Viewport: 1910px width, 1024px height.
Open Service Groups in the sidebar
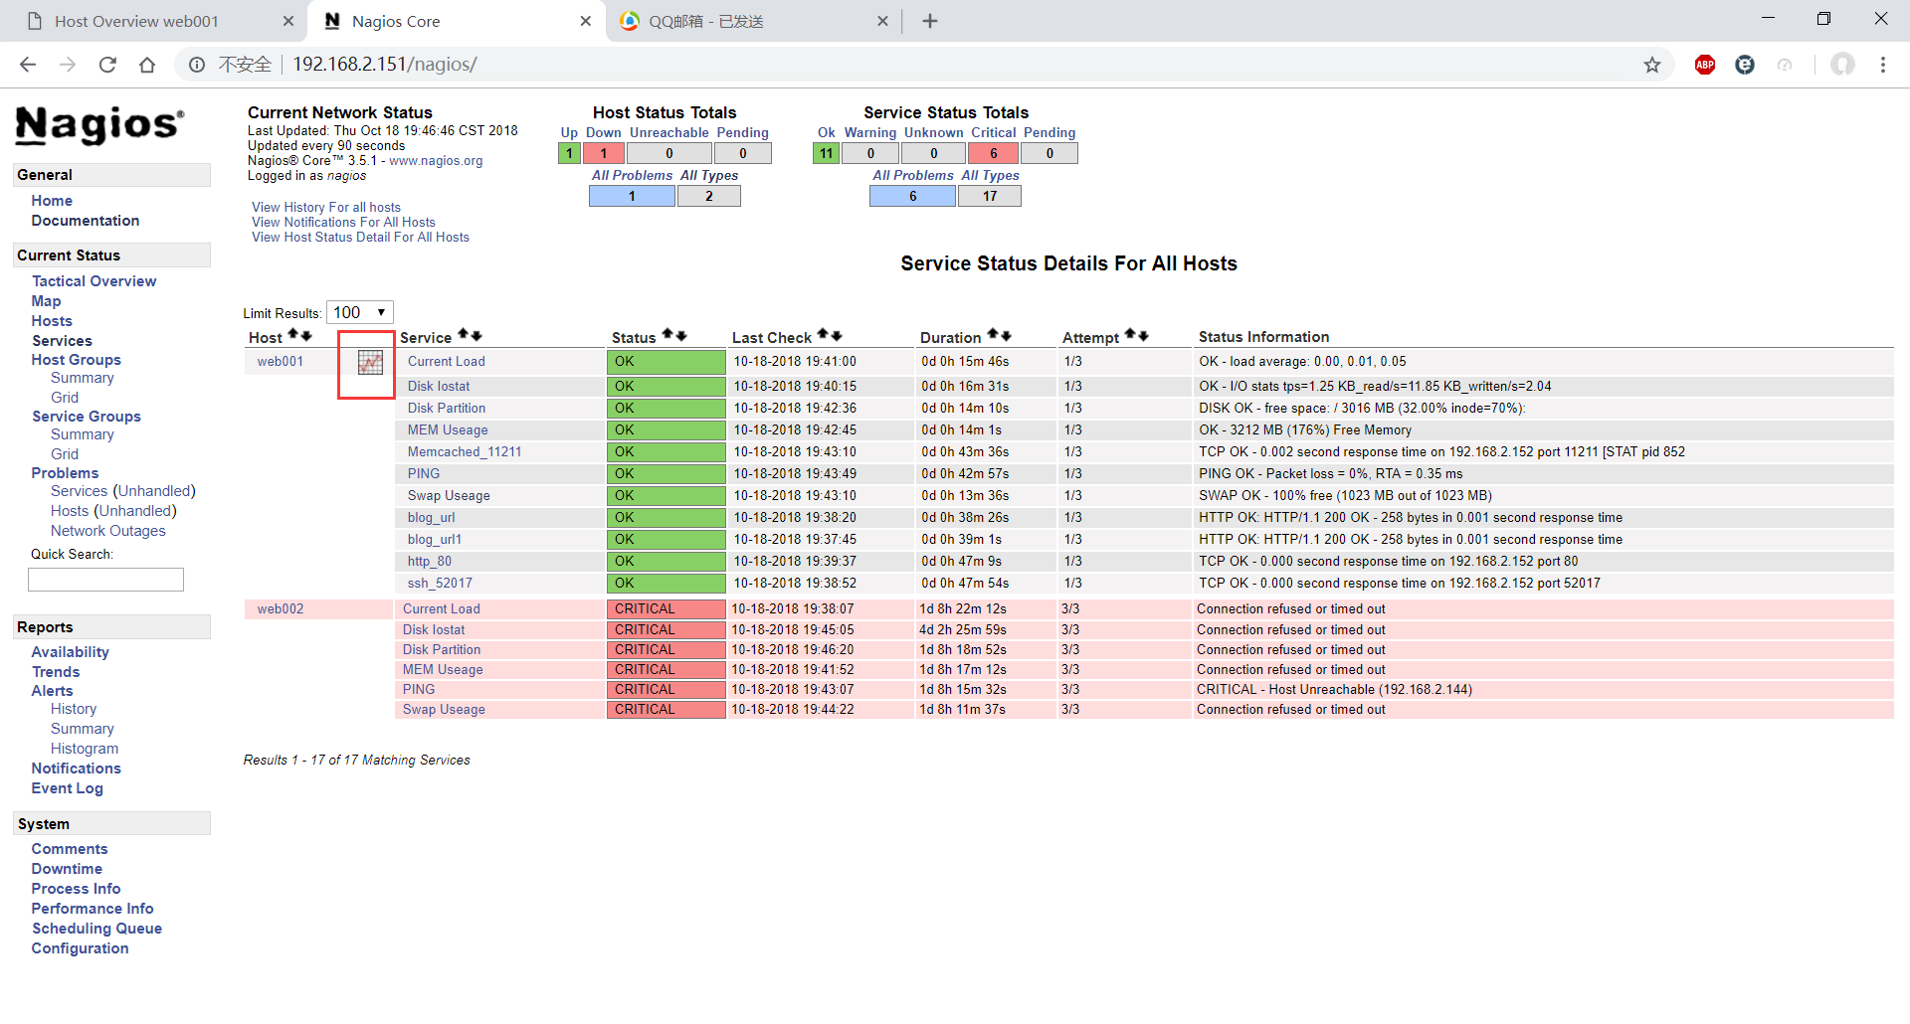[87, 417]
